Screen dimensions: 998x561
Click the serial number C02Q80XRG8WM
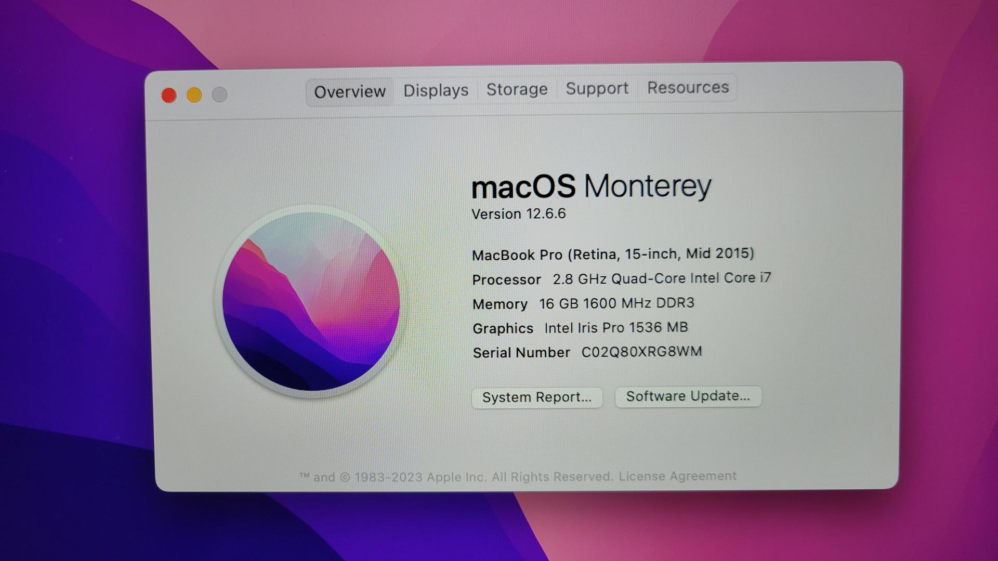coord(641,352)
